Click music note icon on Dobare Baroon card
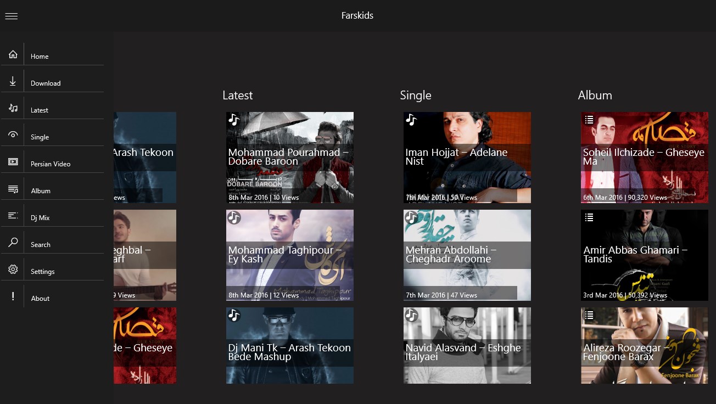This screenshot has height=404, width=716. click(x=234, y=120)
